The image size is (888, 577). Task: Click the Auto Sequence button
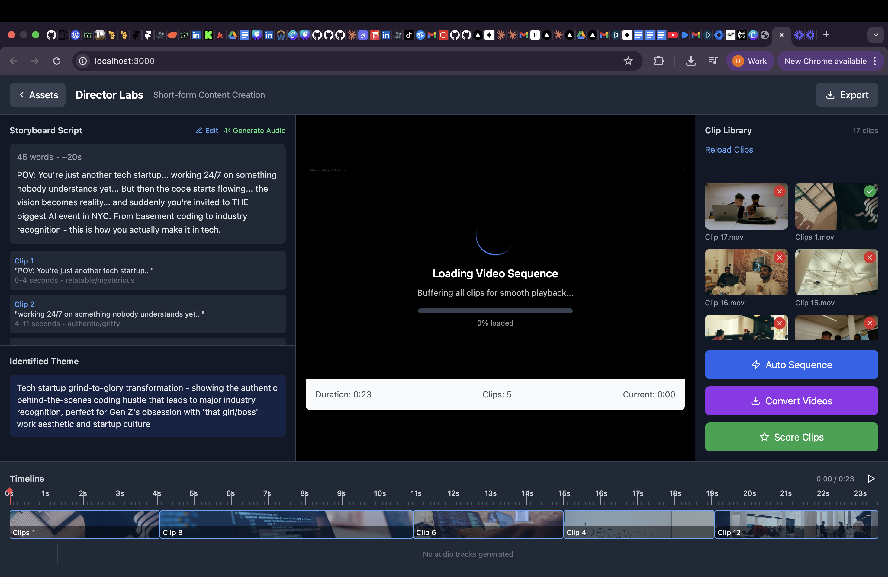click(x=791, y=365)
